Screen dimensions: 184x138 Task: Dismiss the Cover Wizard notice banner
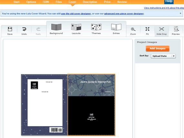pyautogui.click(x=180, y=13)
